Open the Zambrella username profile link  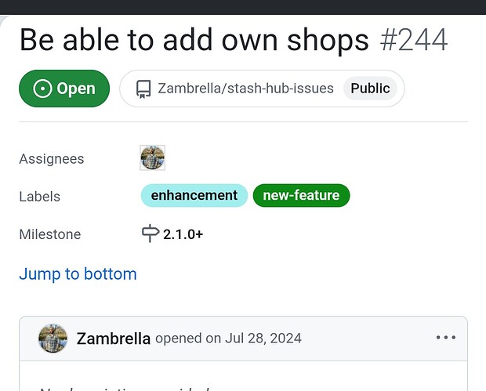click(114, 339)
